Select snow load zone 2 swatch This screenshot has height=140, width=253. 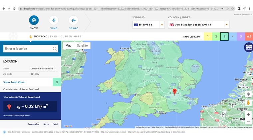[x=216, y=36]
